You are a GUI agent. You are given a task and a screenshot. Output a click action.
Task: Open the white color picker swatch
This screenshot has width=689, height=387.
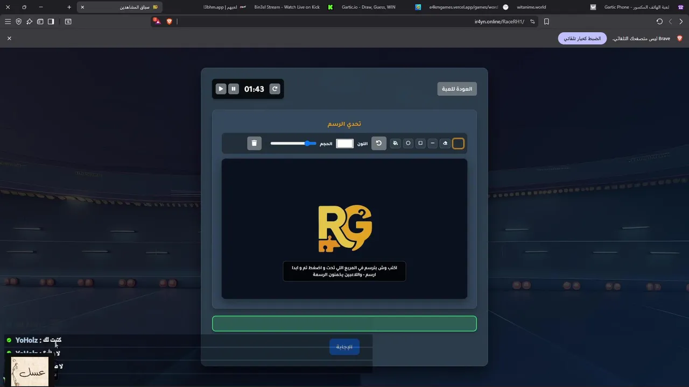click(x=344, y=143)
